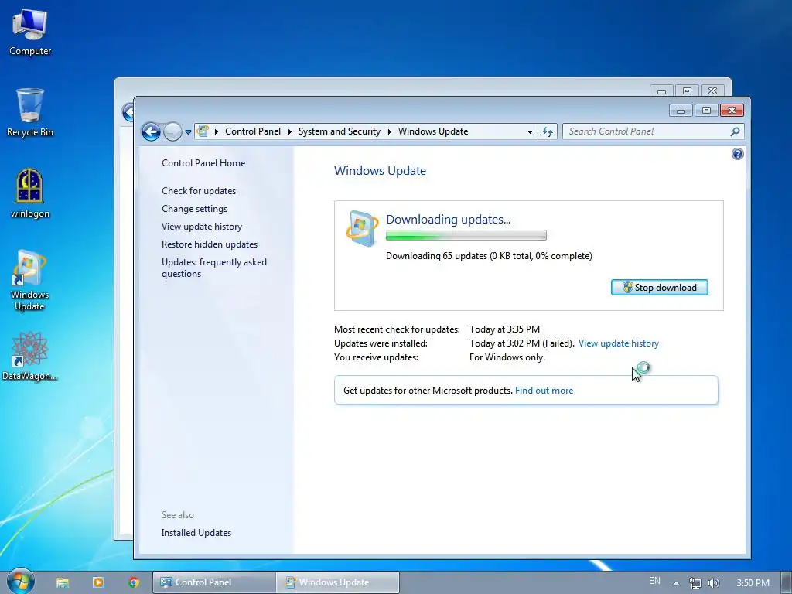Open the Start menu orb
This screenshot has height=594, width=792.
coord(20,582)
